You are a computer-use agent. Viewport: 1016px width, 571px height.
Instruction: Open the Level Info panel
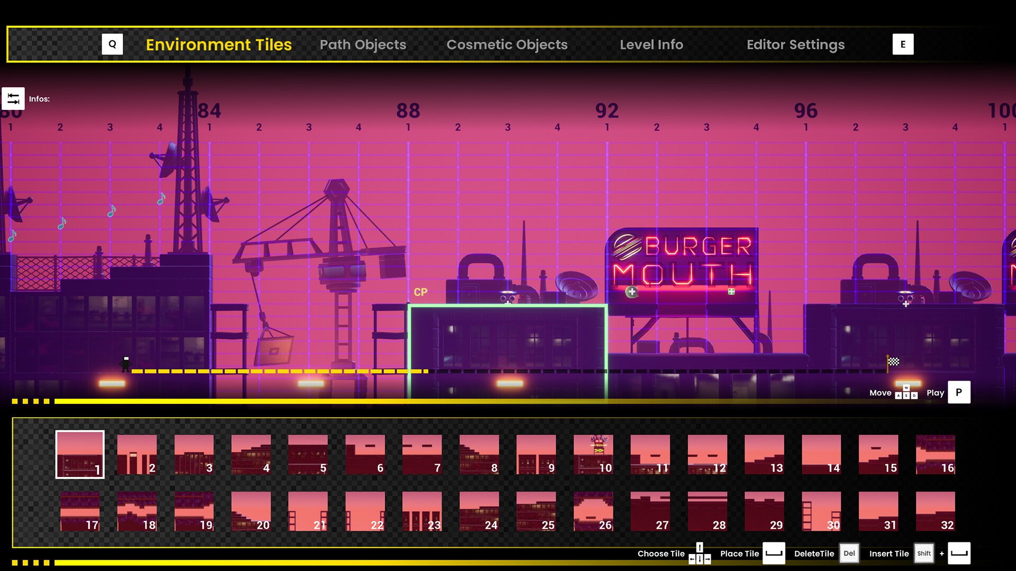tap(651, 44)
